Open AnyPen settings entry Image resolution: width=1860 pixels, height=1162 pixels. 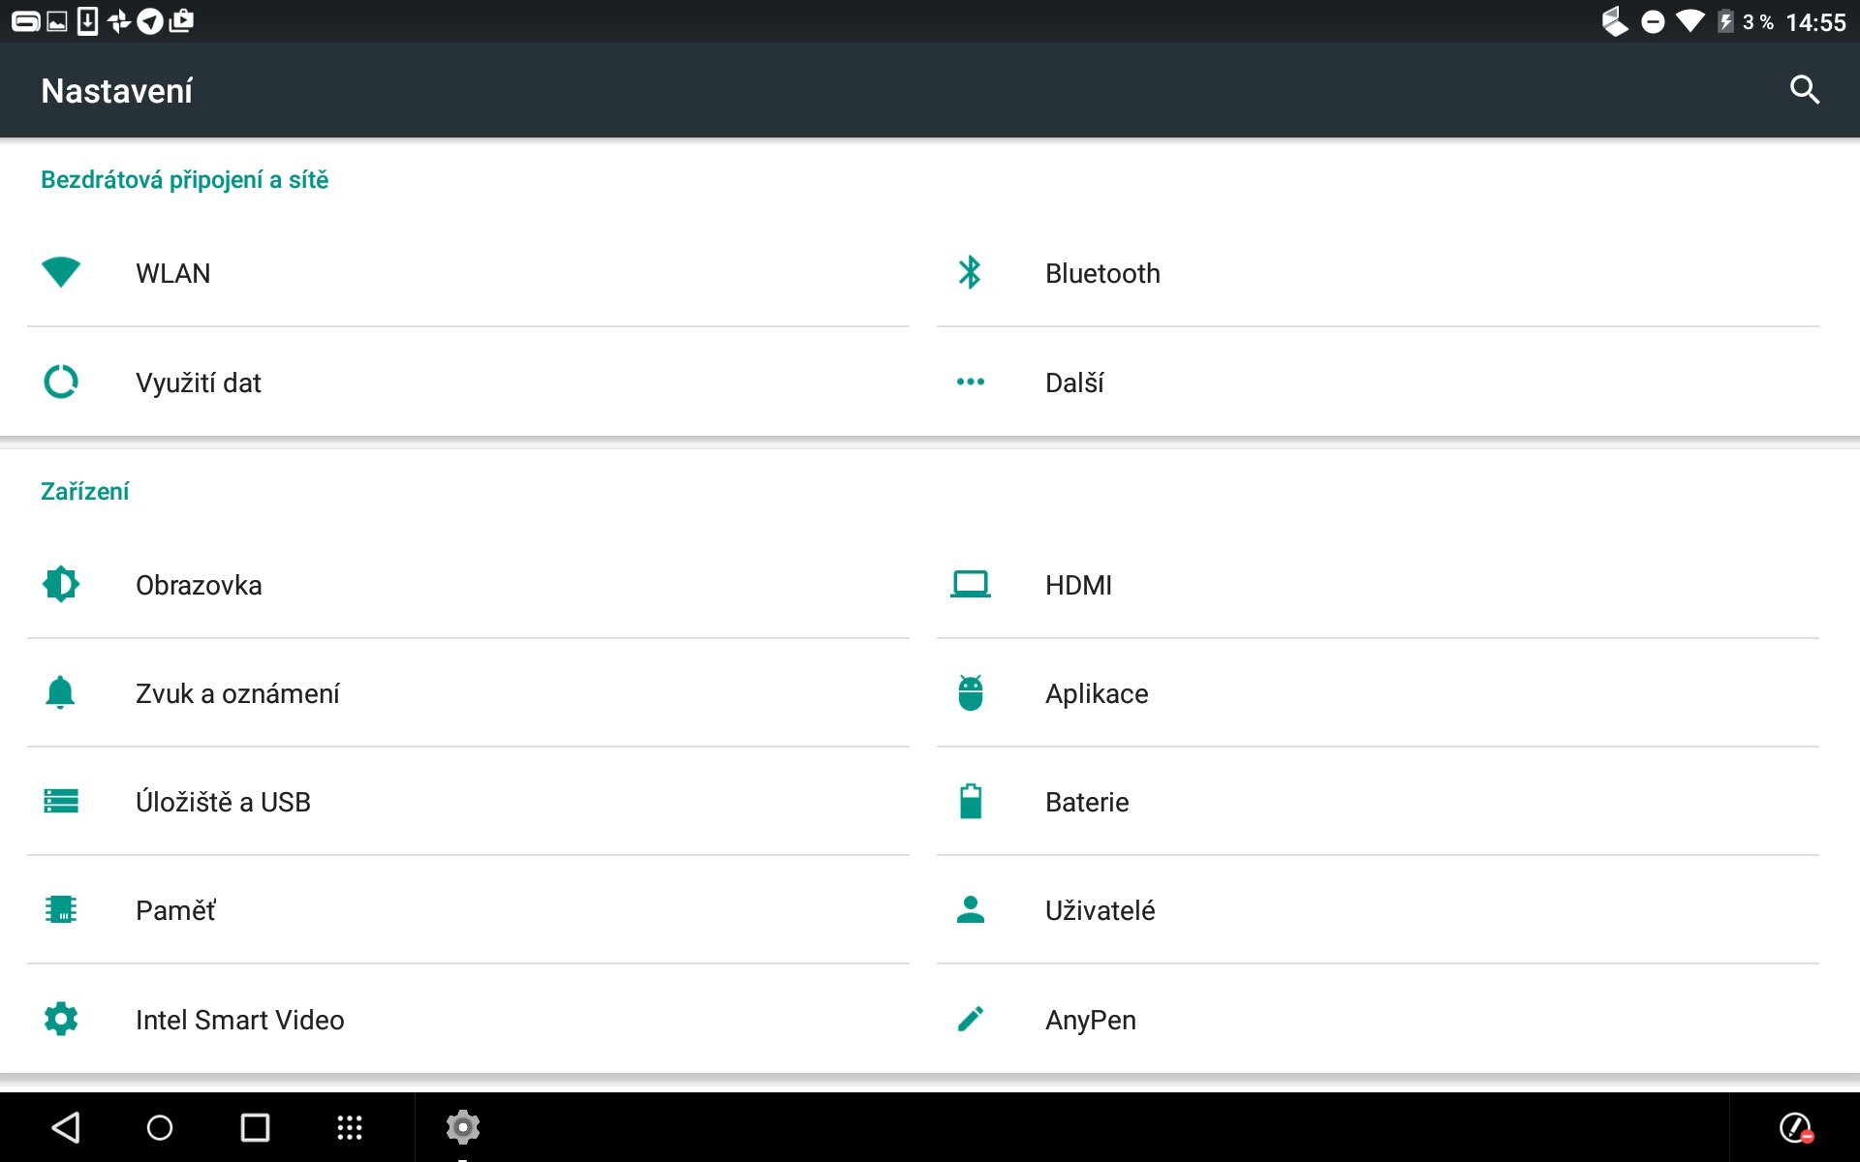1090,1020
